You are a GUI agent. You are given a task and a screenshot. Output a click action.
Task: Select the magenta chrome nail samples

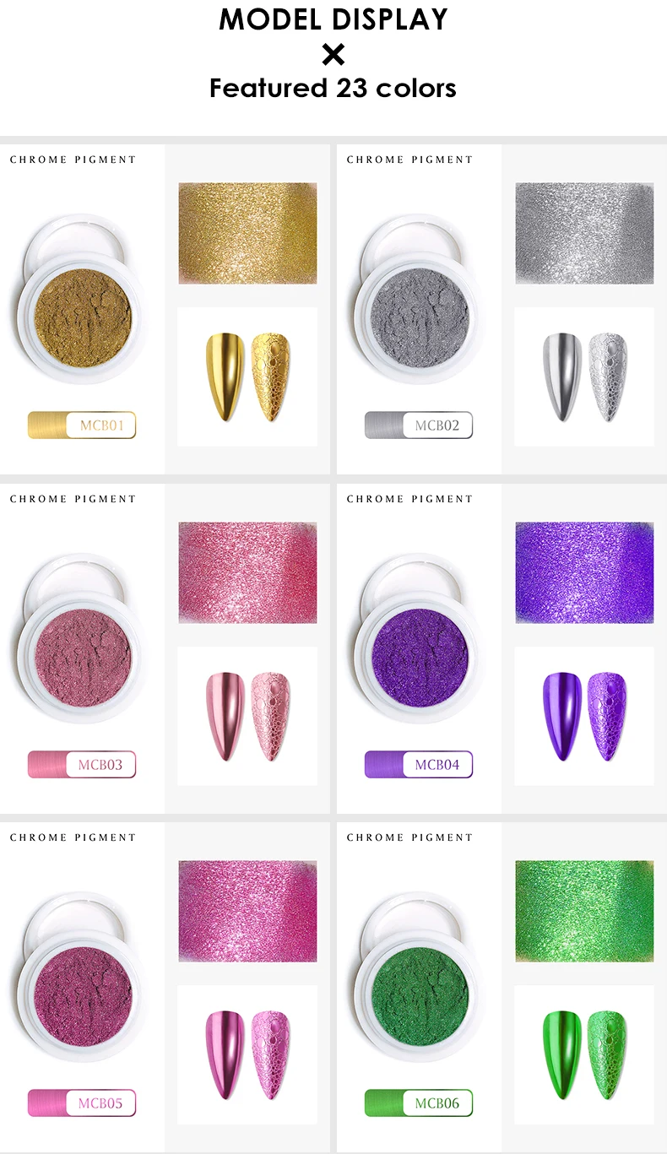(247, 1054)
